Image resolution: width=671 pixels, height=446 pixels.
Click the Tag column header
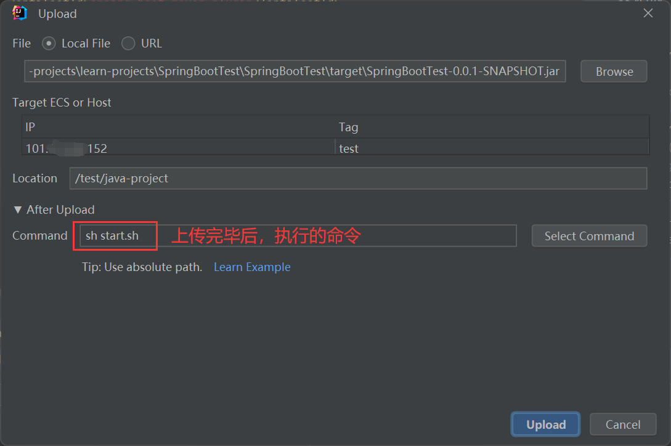[348, 127]
